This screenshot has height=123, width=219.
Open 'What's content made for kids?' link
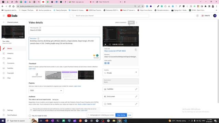click(87, 104)
